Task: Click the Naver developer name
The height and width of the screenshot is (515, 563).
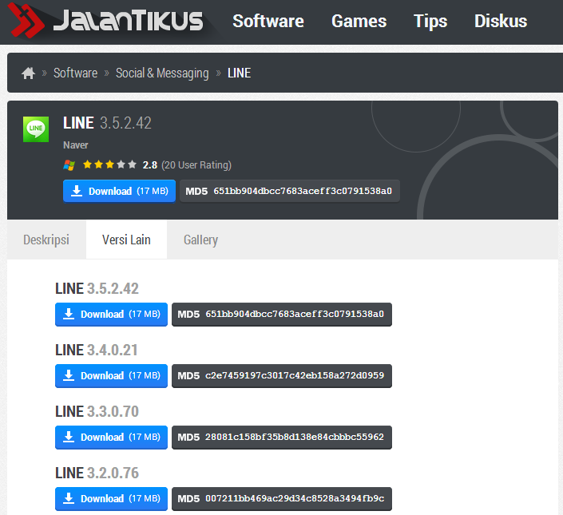Action: pos(75,145)
